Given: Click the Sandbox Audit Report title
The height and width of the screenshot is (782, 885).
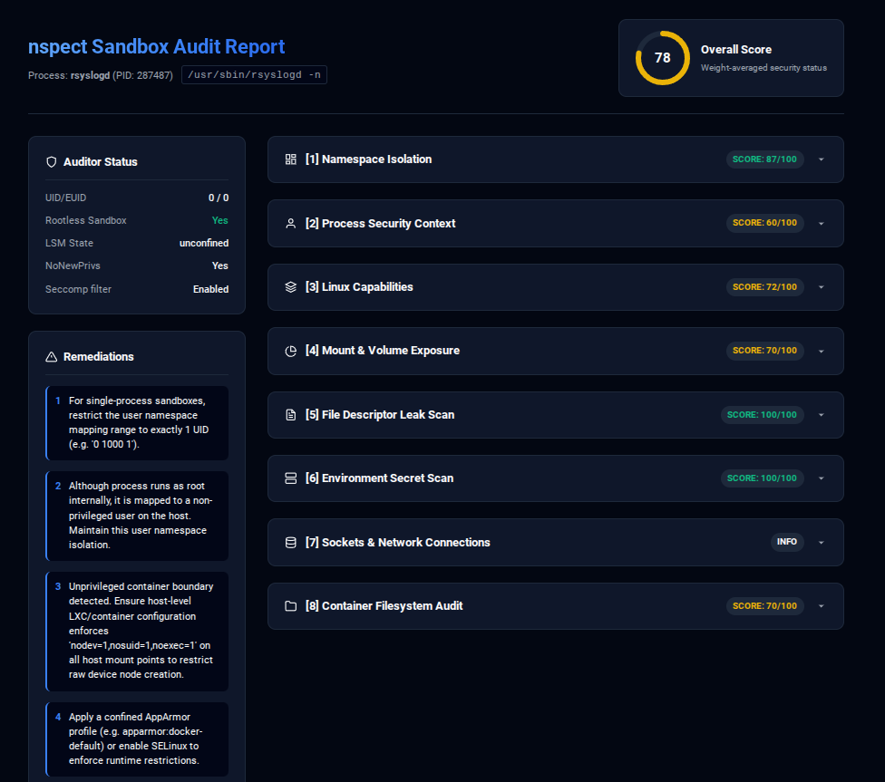Looking at the screenshot, I should coord(156,46).
